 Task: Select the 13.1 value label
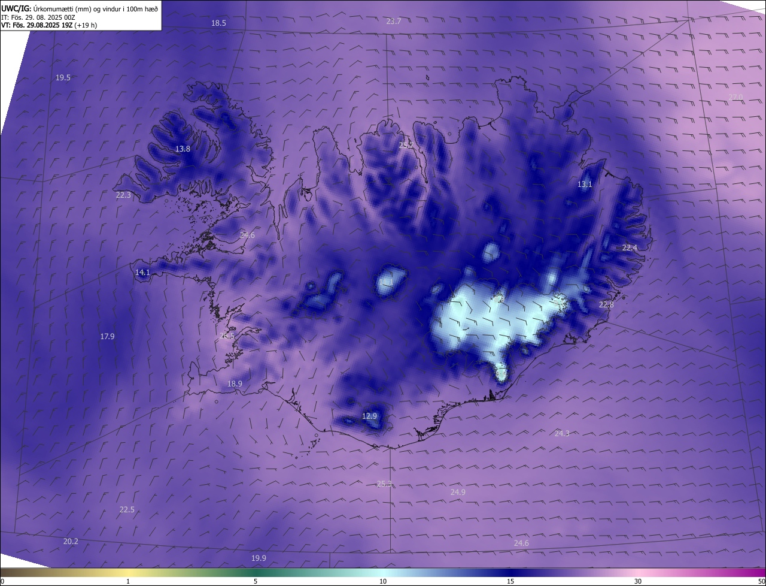click(x=585, y=185)
